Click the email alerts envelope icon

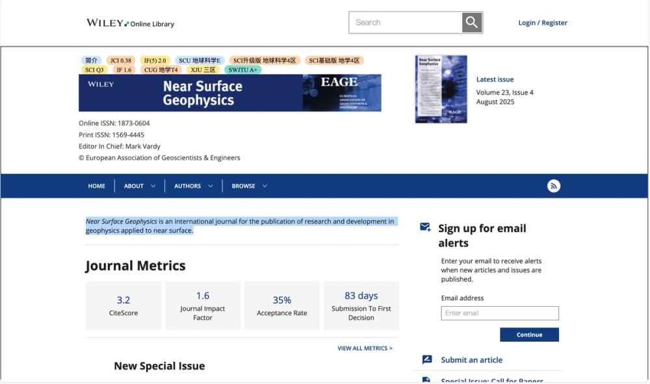pyautogui.click(x=425, y=227)
